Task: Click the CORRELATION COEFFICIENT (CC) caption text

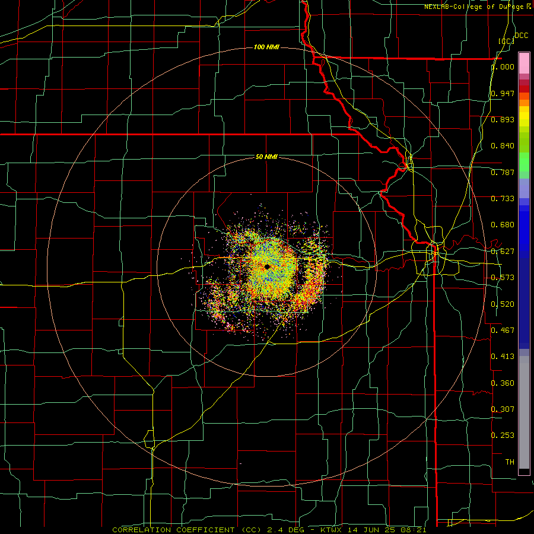Action: (187, 530)
